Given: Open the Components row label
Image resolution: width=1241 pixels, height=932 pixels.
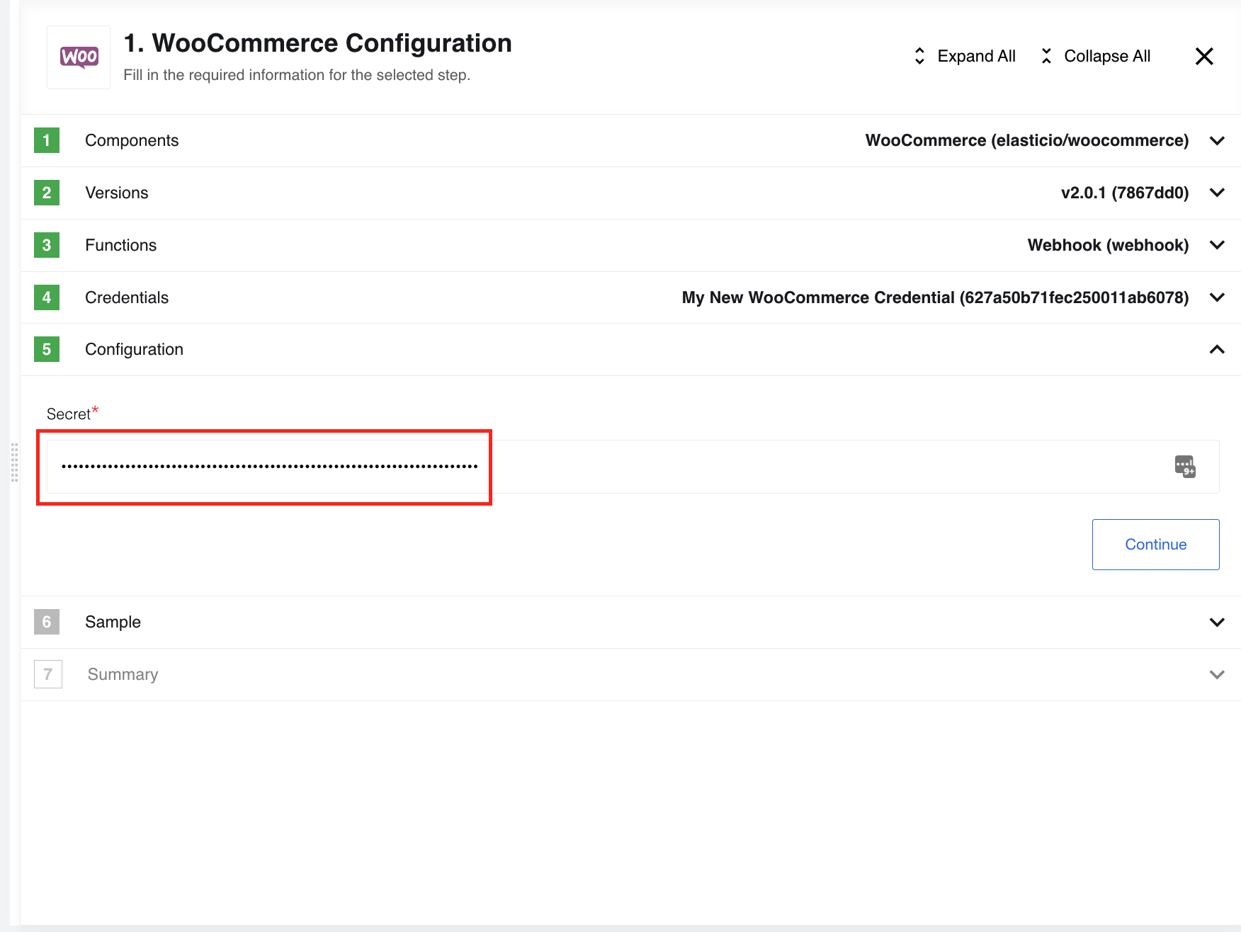Looking at the screenshot, I should coord(132,140).
